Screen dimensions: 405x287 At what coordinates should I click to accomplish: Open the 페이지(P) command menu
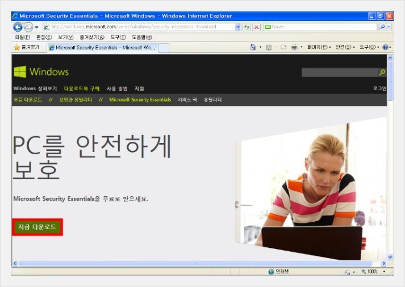click(x=319, y=48)
